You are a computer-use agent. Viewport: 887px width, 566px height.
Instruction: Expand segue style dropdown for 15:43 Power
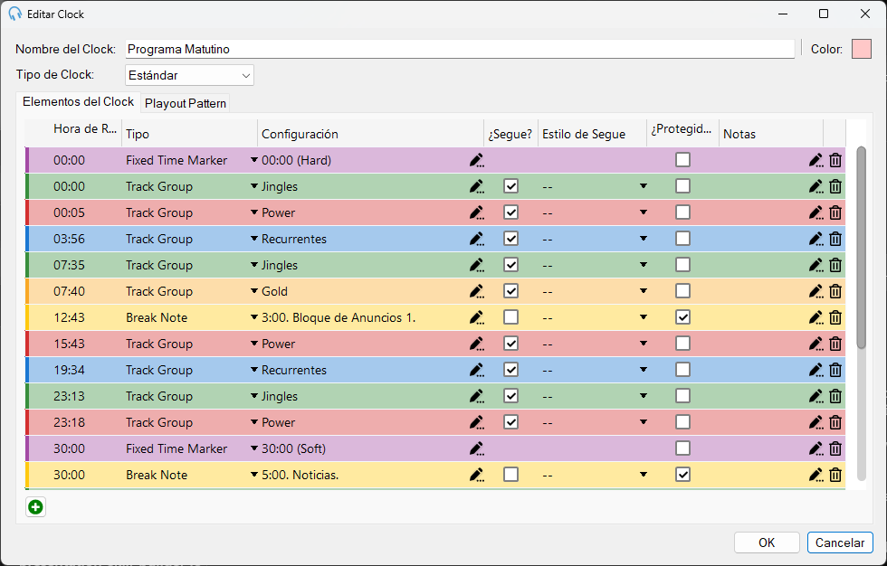click(644, 344)
